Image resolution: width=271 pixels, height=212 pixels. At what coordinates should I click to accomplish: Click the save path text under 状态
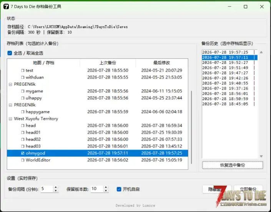pos(68,27)
